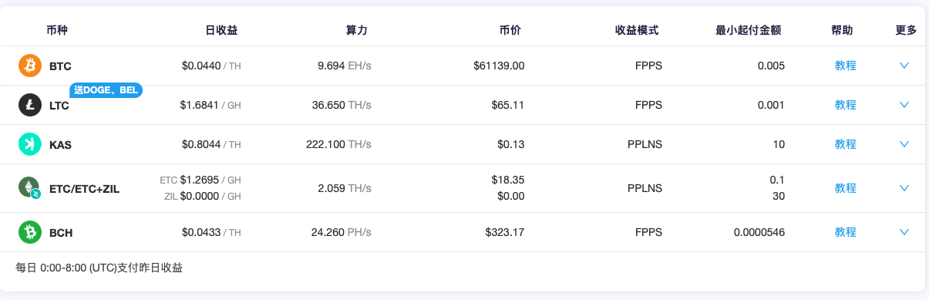Click the 送DOGE、BEL promo badge
This screenshot has width=929, height=300.
(106, 90)
